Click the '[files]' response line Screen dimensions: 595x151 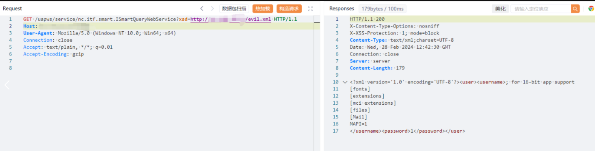(x=360, y=110)
